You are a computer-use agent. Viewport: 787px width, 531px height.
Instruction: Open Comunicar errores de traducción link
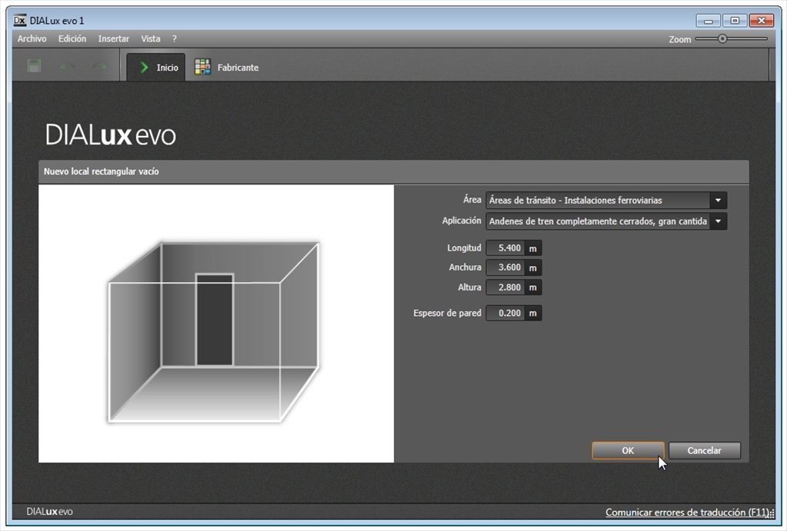687,512
